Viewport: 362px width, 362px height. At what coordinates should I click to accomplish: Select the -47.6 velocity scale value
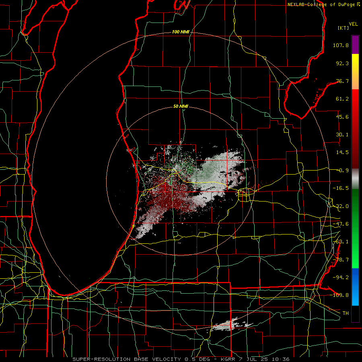(341, 224)
